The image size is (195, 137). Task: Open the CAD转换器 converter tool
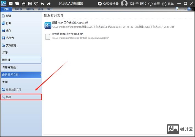click(108, 4)
